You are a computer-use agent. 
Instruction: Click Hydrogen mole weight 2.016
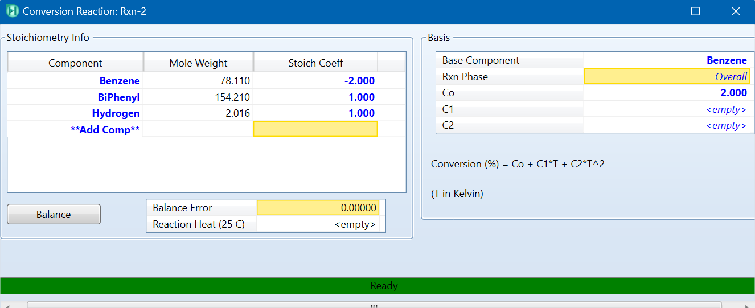click(198, 113)
